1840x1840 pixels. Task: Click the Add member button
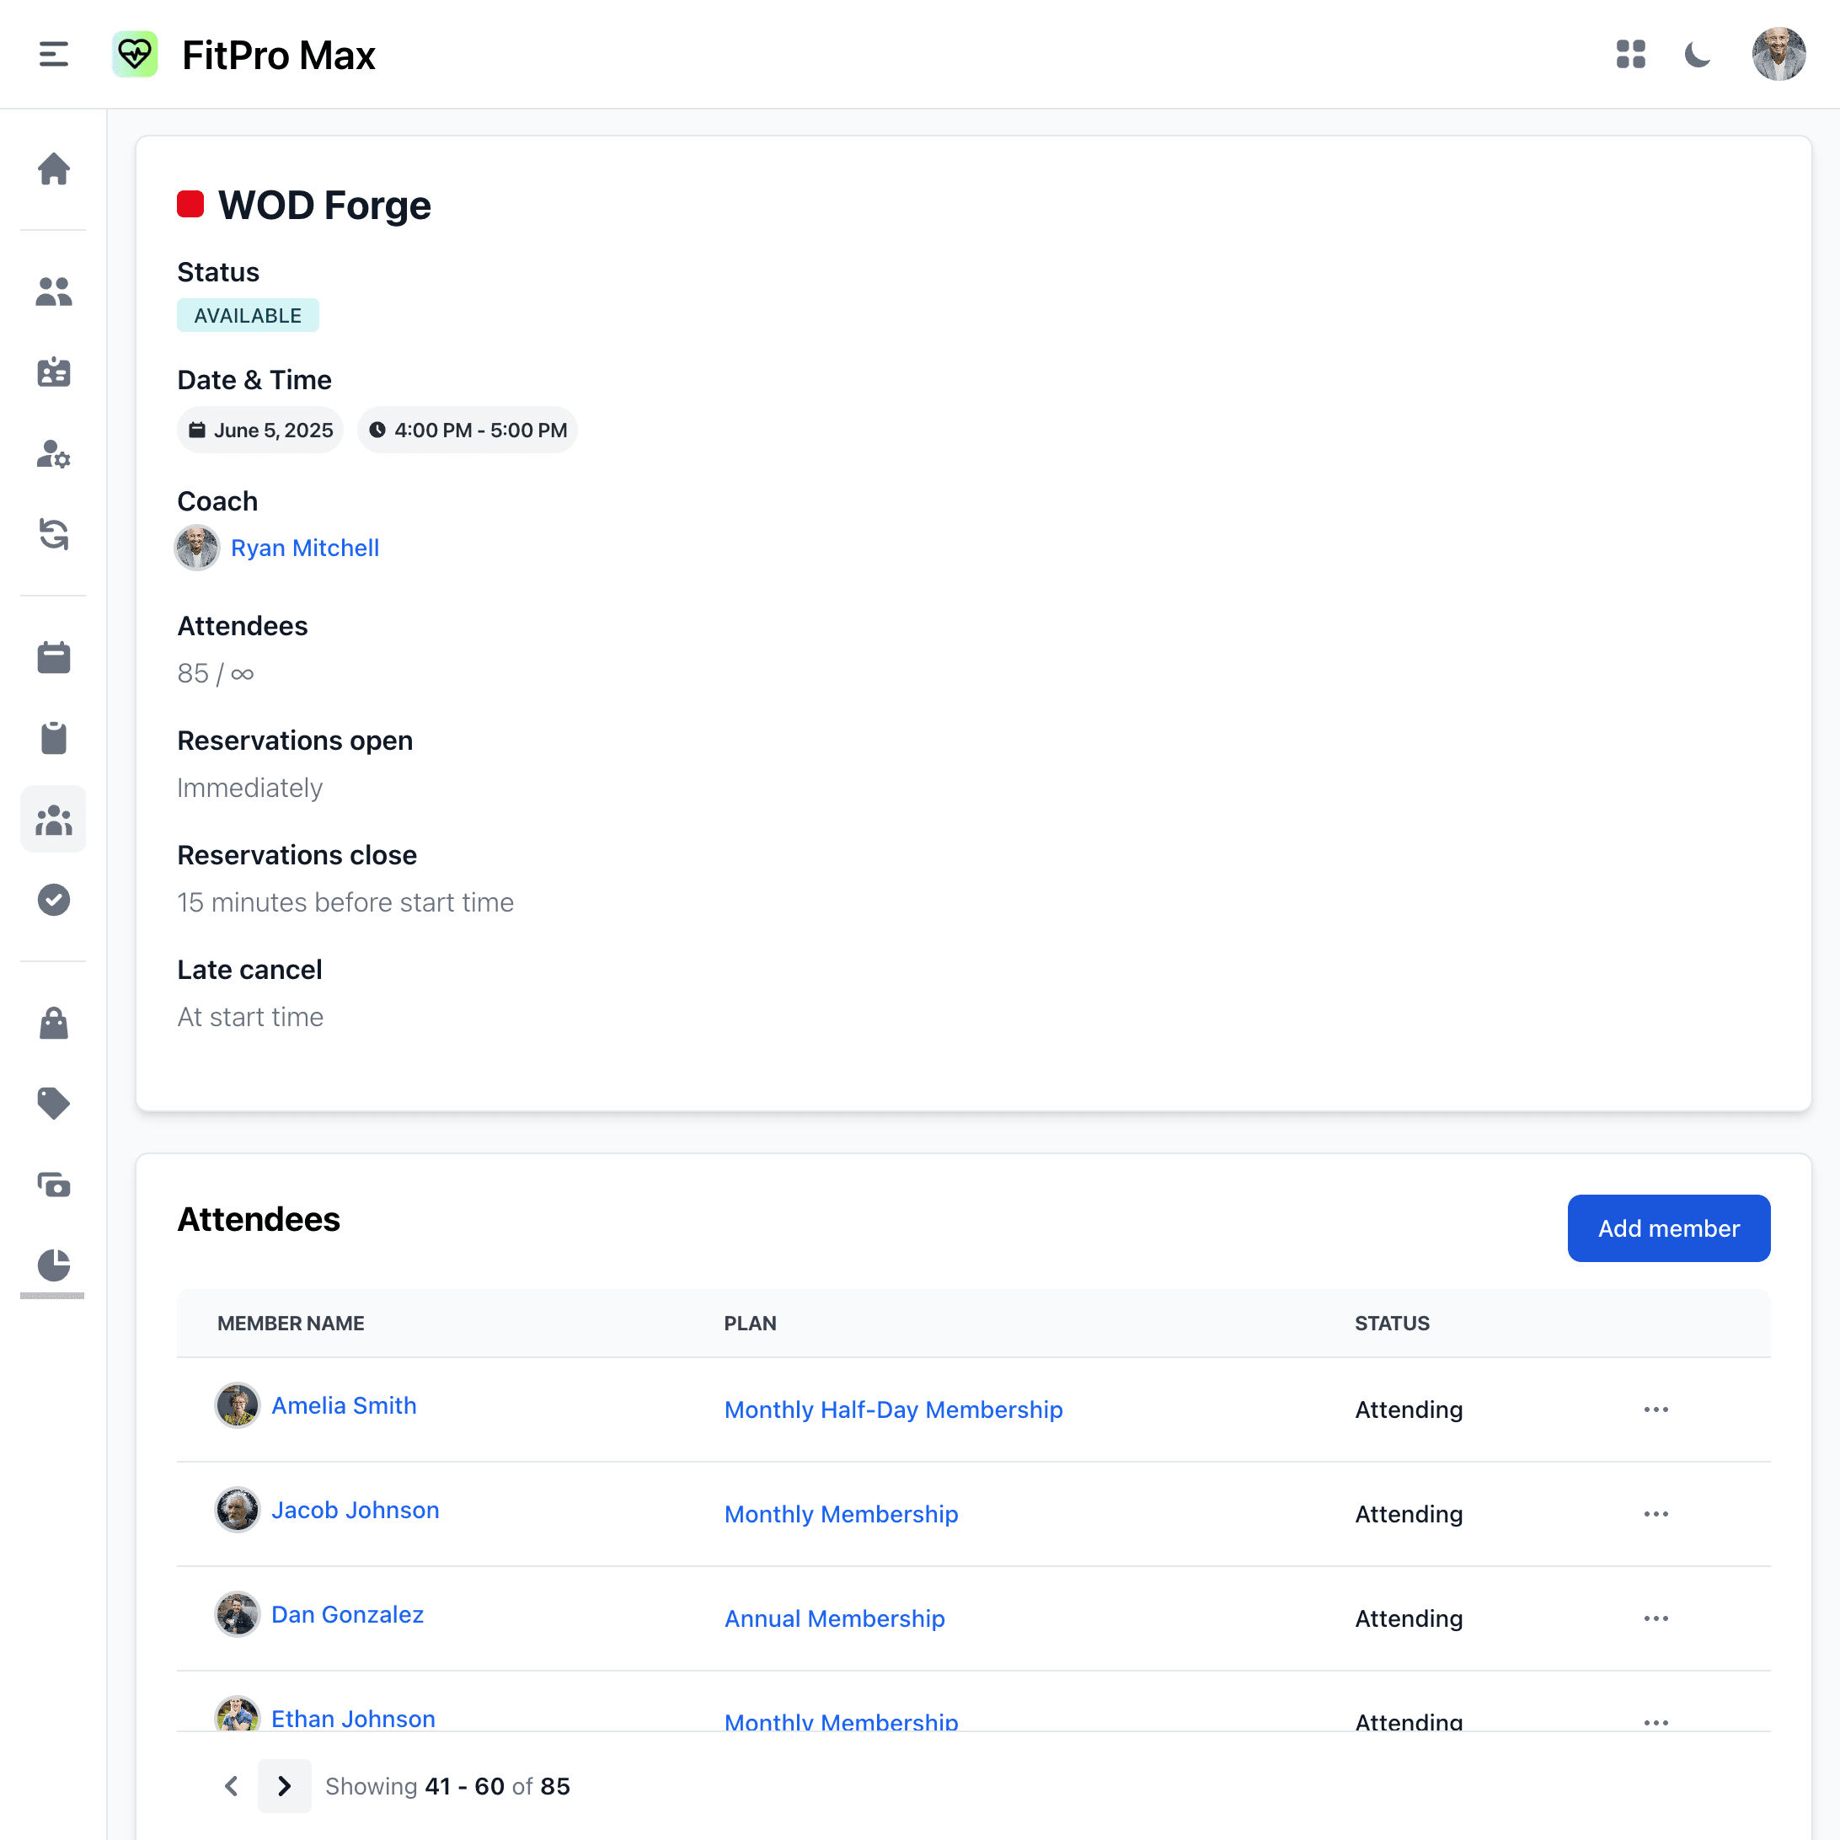click(x=1667, y=1228)
